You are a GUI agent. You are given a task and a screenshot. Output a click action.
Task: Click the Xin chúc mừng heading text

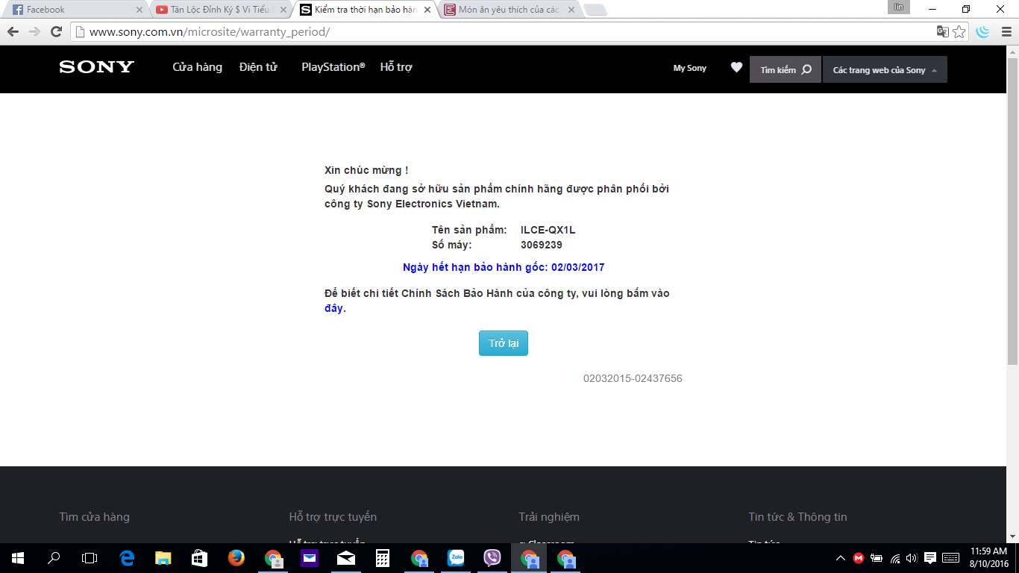click(x=366, y=171)
